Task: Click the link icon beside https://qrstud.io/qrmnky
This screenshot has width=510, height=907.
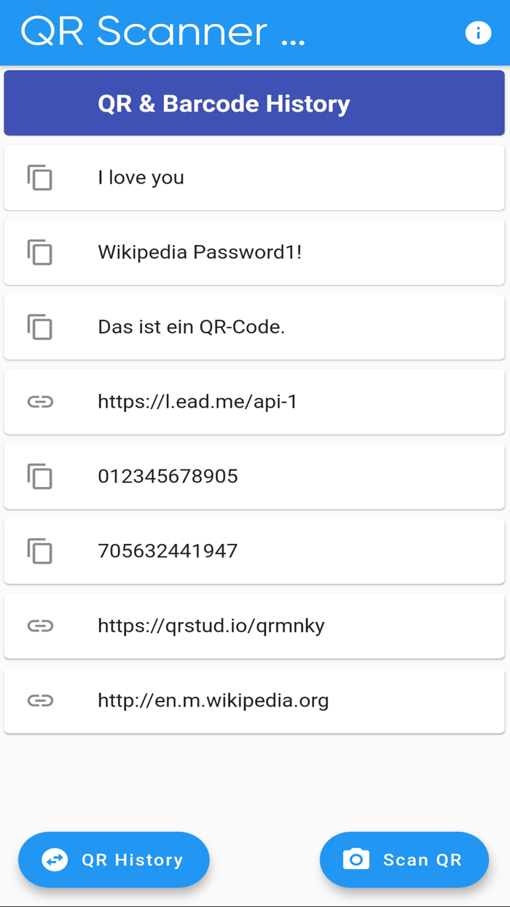Action: 42,626
